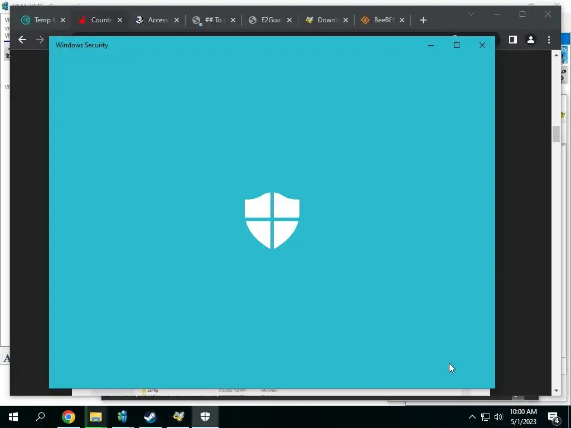Switch to the BeeBEEP browser tab

[383, 20]
